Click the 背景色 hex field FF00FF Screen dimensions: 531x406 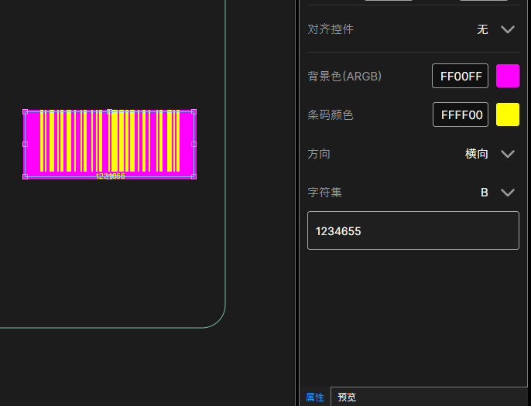460,76
